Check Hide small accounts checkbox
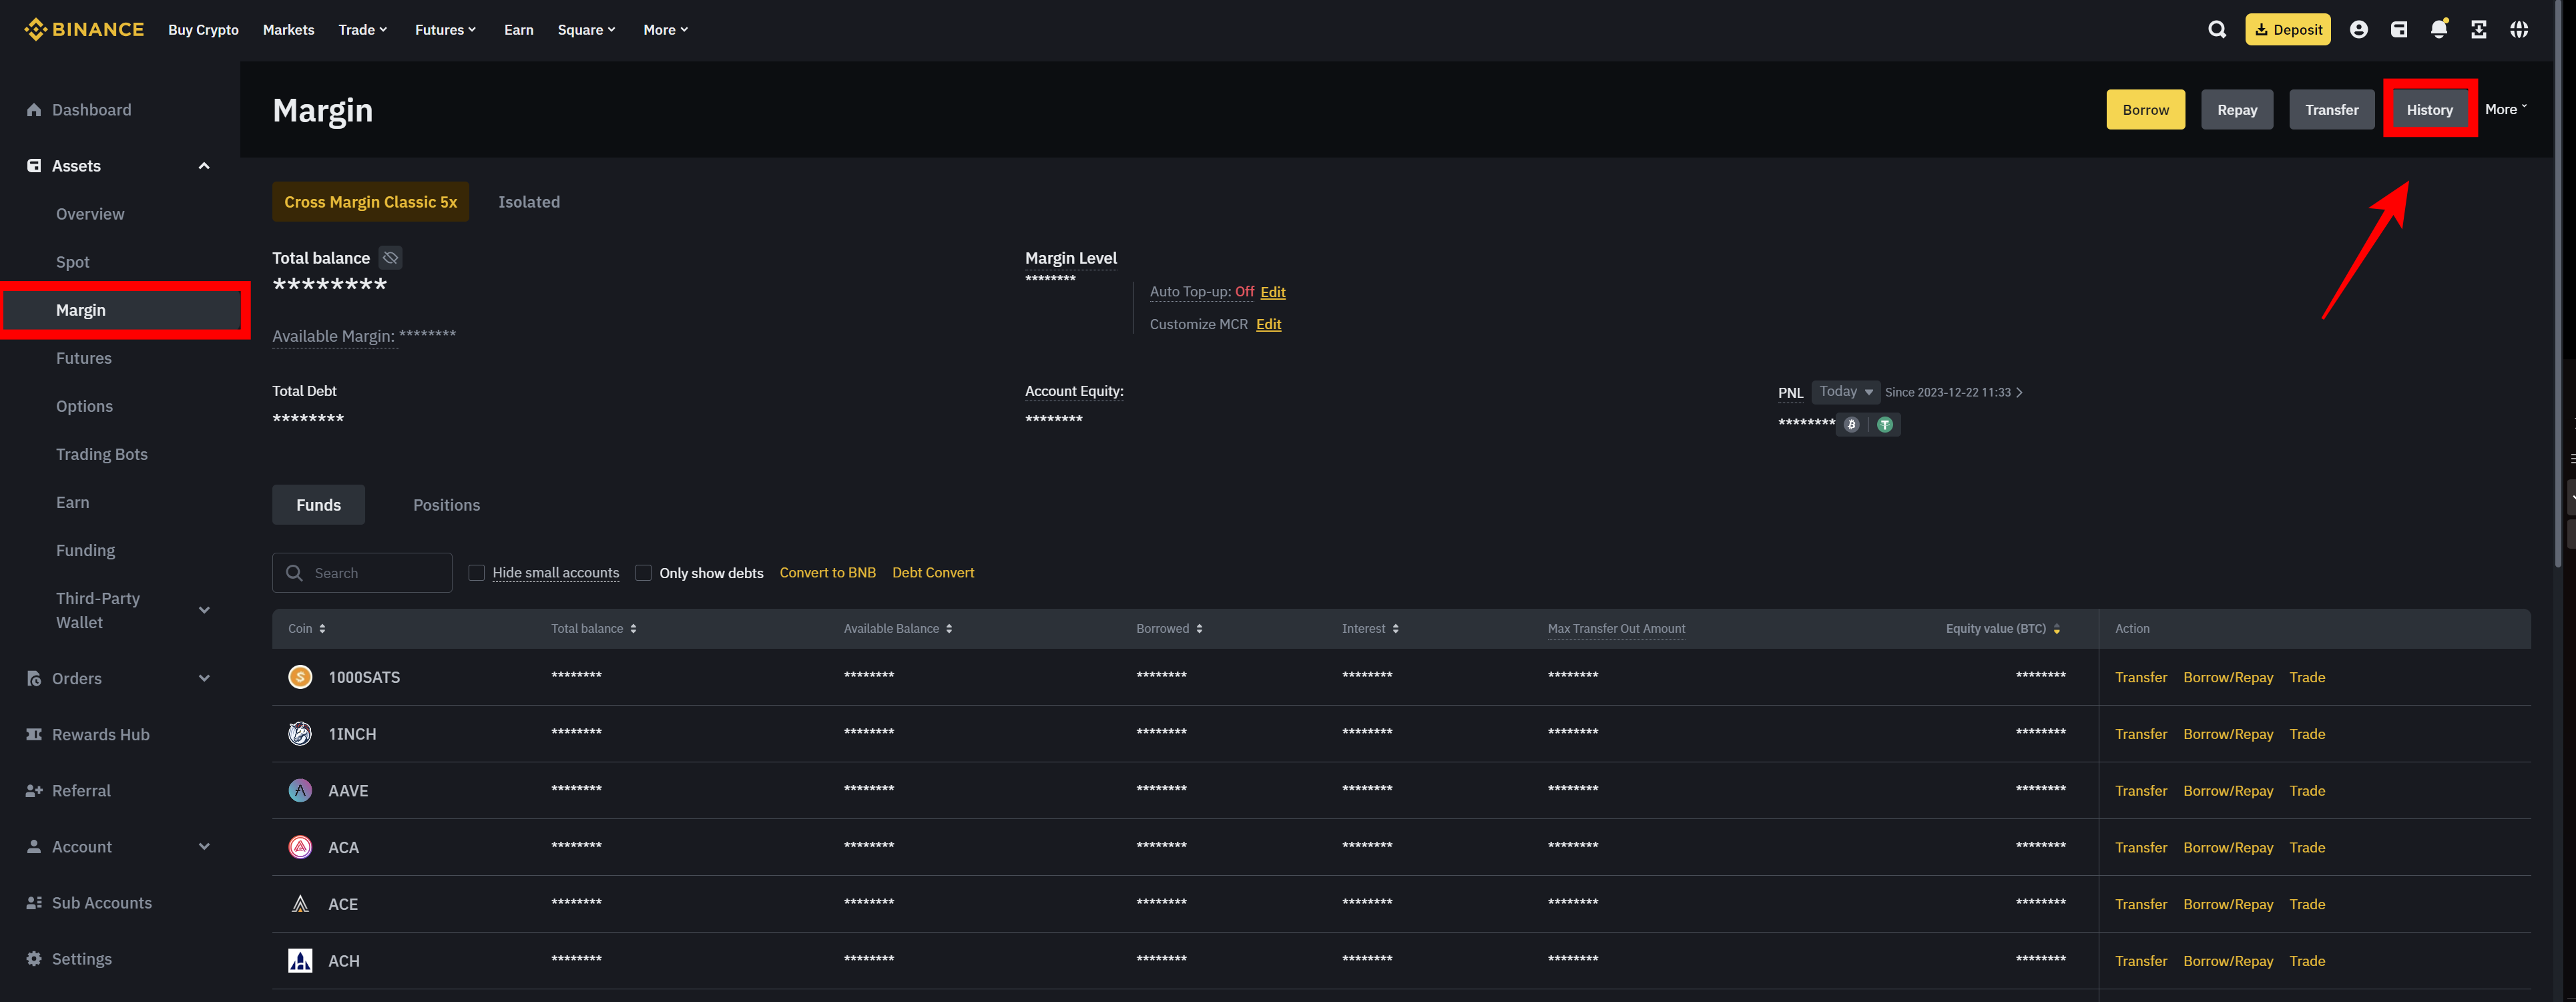 point(477,573)
